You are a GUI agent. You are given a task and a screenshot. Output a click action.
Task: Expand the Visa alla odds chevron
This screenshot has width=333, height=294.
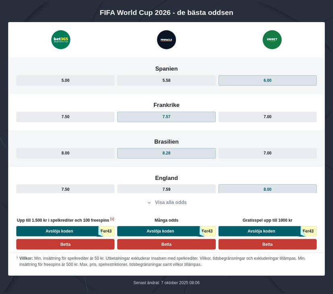click(x=149, y=203)
